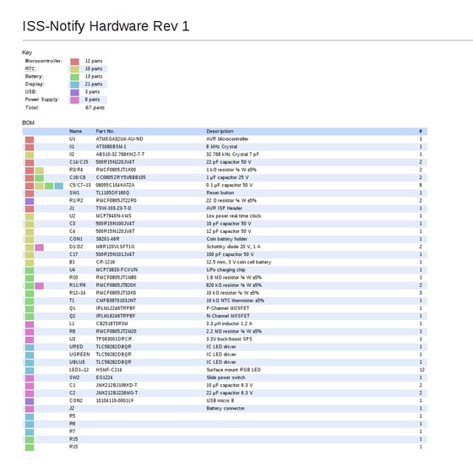This screenshot has width=473, height=472.
Task: Select quantity '3' in the R12–14 row
Action: click(x=421, y=293)
